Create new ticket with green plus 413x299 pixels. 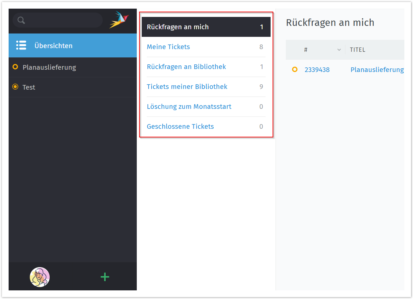click(x=105, y=277)
